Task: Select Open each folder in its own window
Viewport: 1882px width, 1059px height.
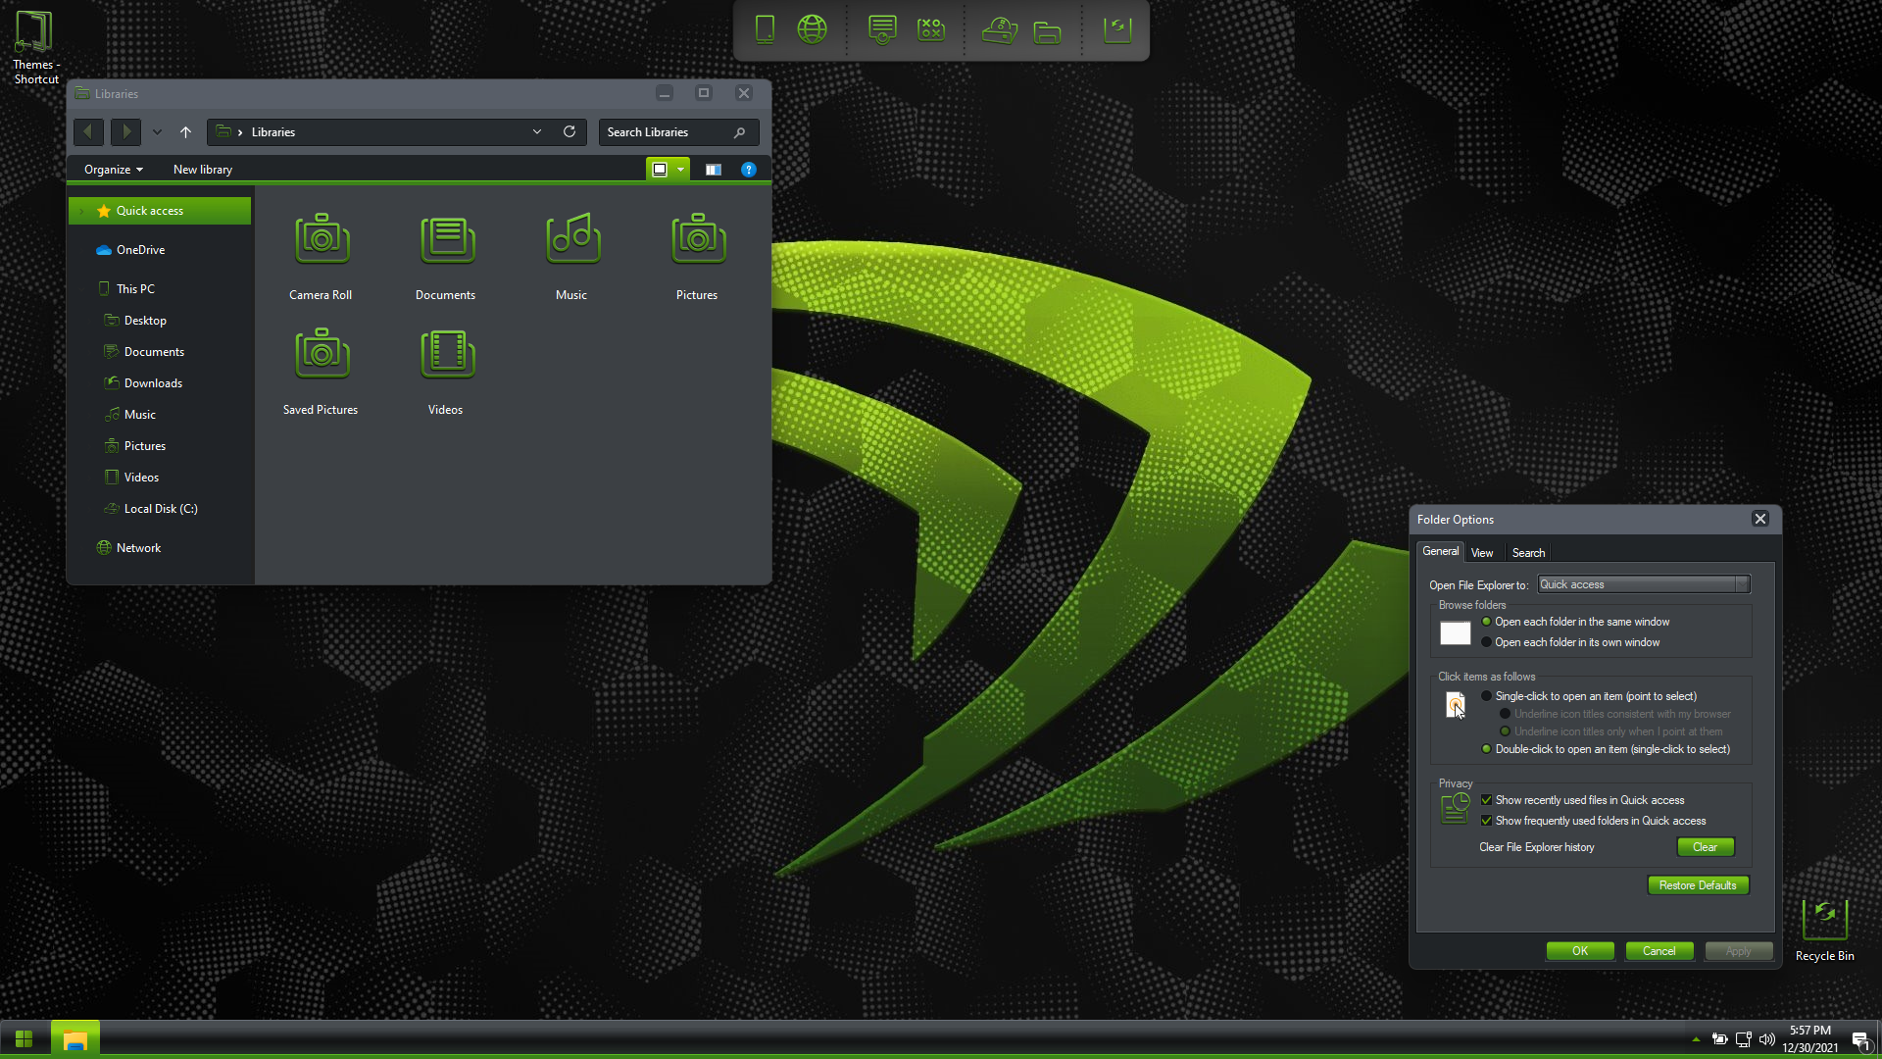Action: (1487, 642)
